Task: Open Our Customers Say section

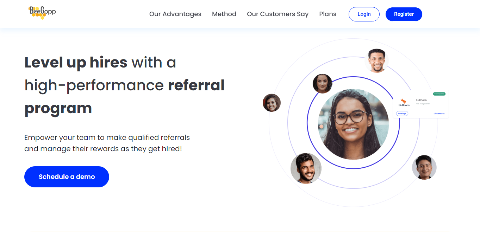Action: click(278, 14)
